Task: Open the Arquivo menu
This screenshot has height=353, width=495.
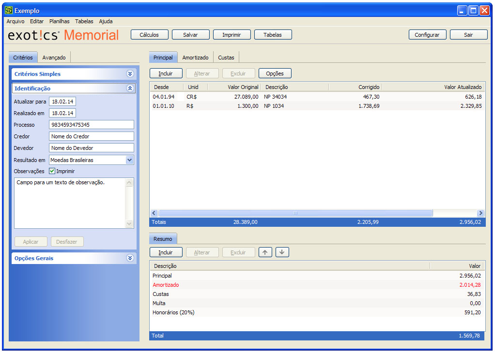Action: click(15, 21)
